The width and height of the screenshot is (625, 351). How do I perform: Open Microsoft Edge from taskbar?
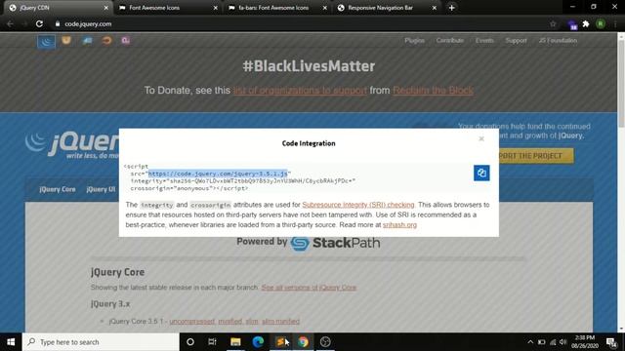258,342
